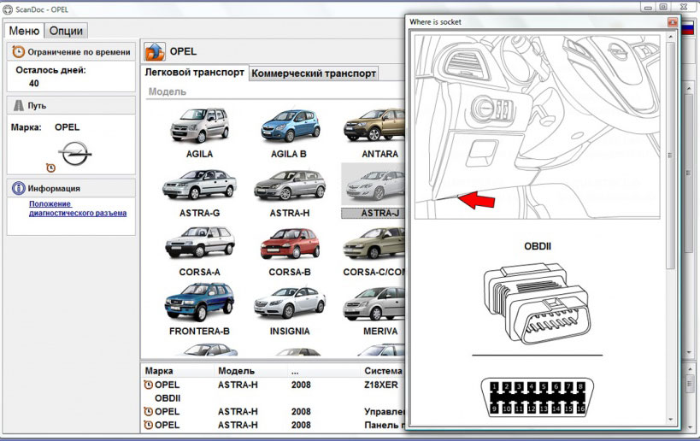Select the OBDII line in history list
The height and width of the screenshot is (441, 700).
(x=168, y=398)
